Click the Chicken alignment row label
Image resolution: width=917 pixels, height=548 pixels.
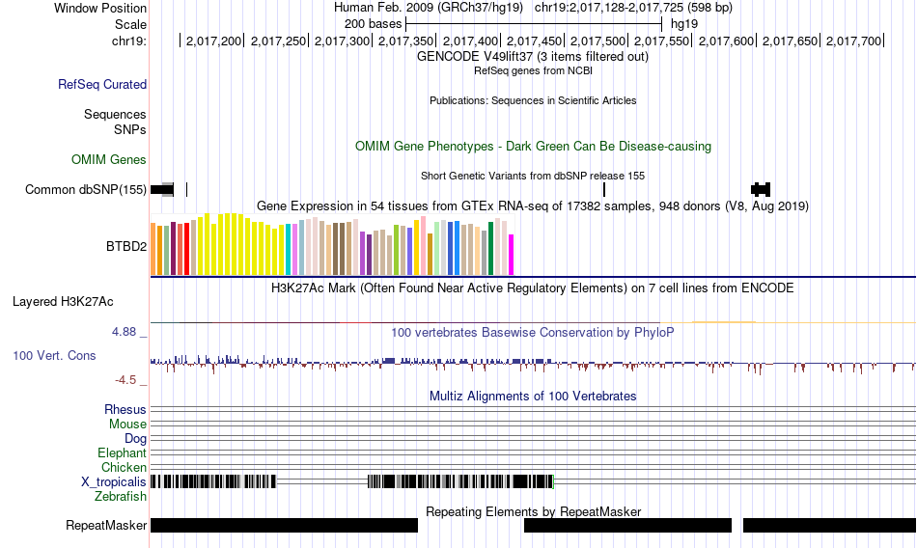(x=124, y=467)
